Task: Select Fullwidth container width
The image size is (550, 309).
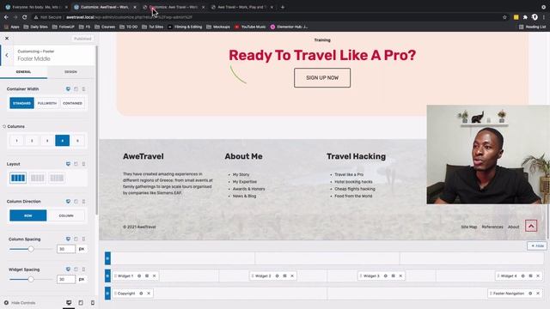Action: [x=47, y=103]
